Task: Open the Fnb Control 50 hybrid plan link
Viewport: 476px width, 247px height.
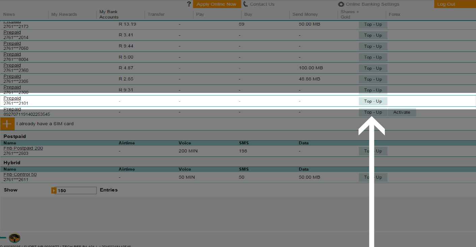Action: [x=20, y=174]
